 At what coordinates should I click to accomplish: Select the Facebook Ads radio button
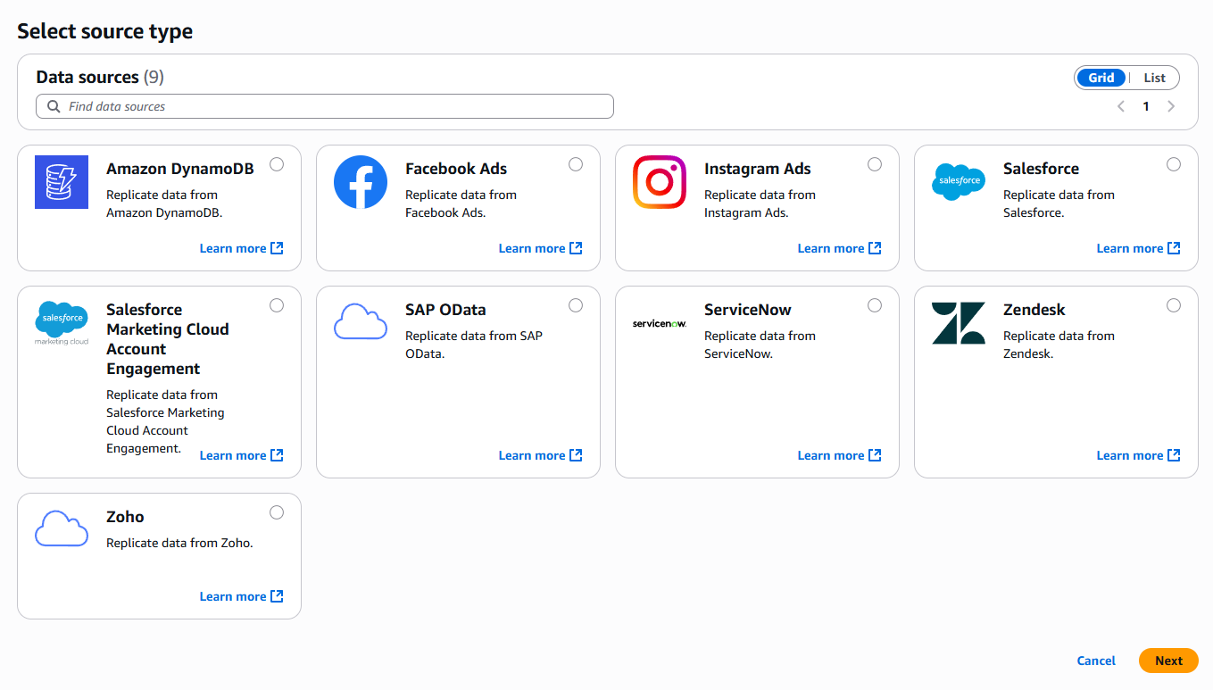(x=576, y=164)
